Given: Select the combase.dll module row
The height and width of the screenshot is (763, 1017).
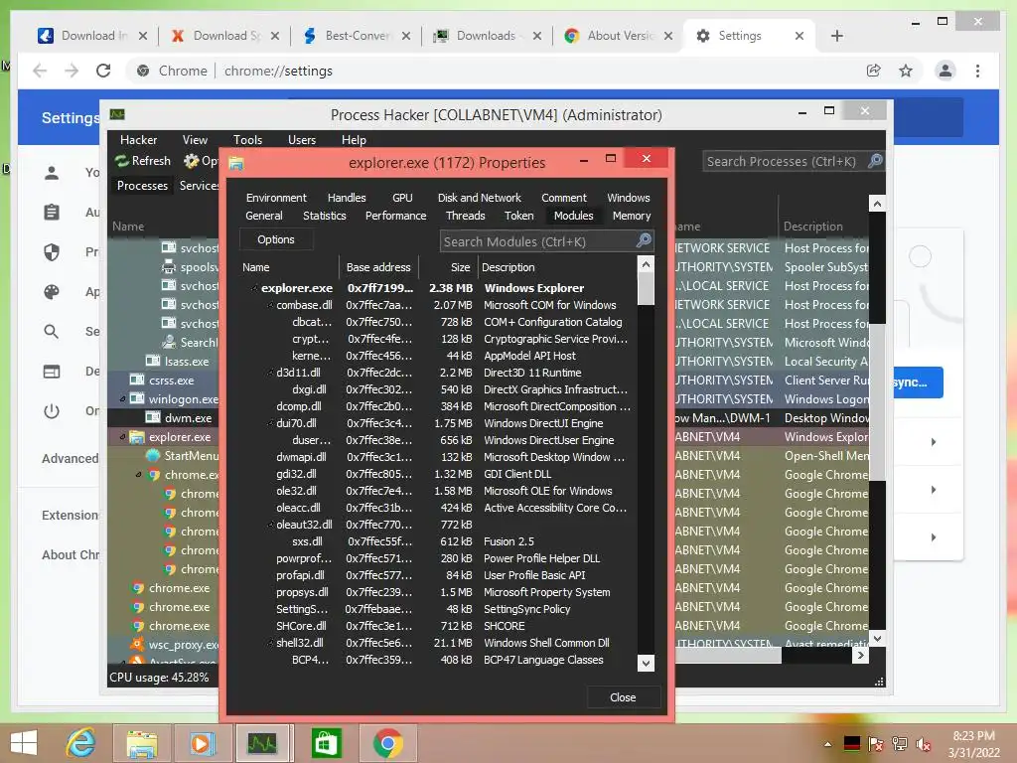Looking at the screenshot, I should pyautogui.click(x=440, y=305).
